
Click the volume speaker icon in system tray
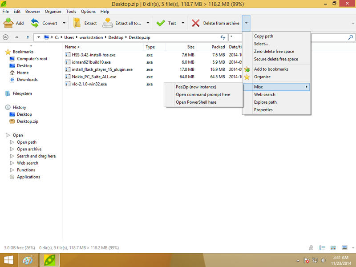click(324, 260)
